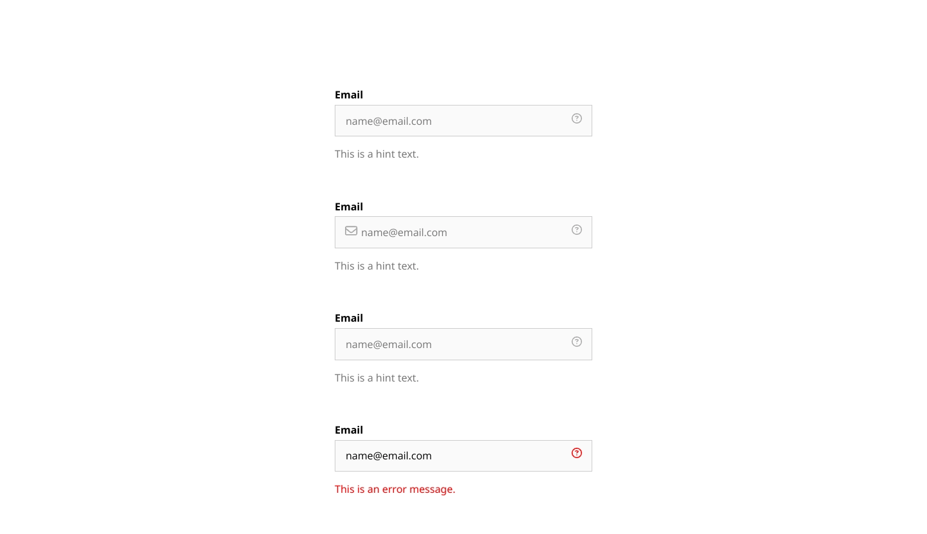Click the first Email label
The image size is (927, 534).
coord(349,95)
